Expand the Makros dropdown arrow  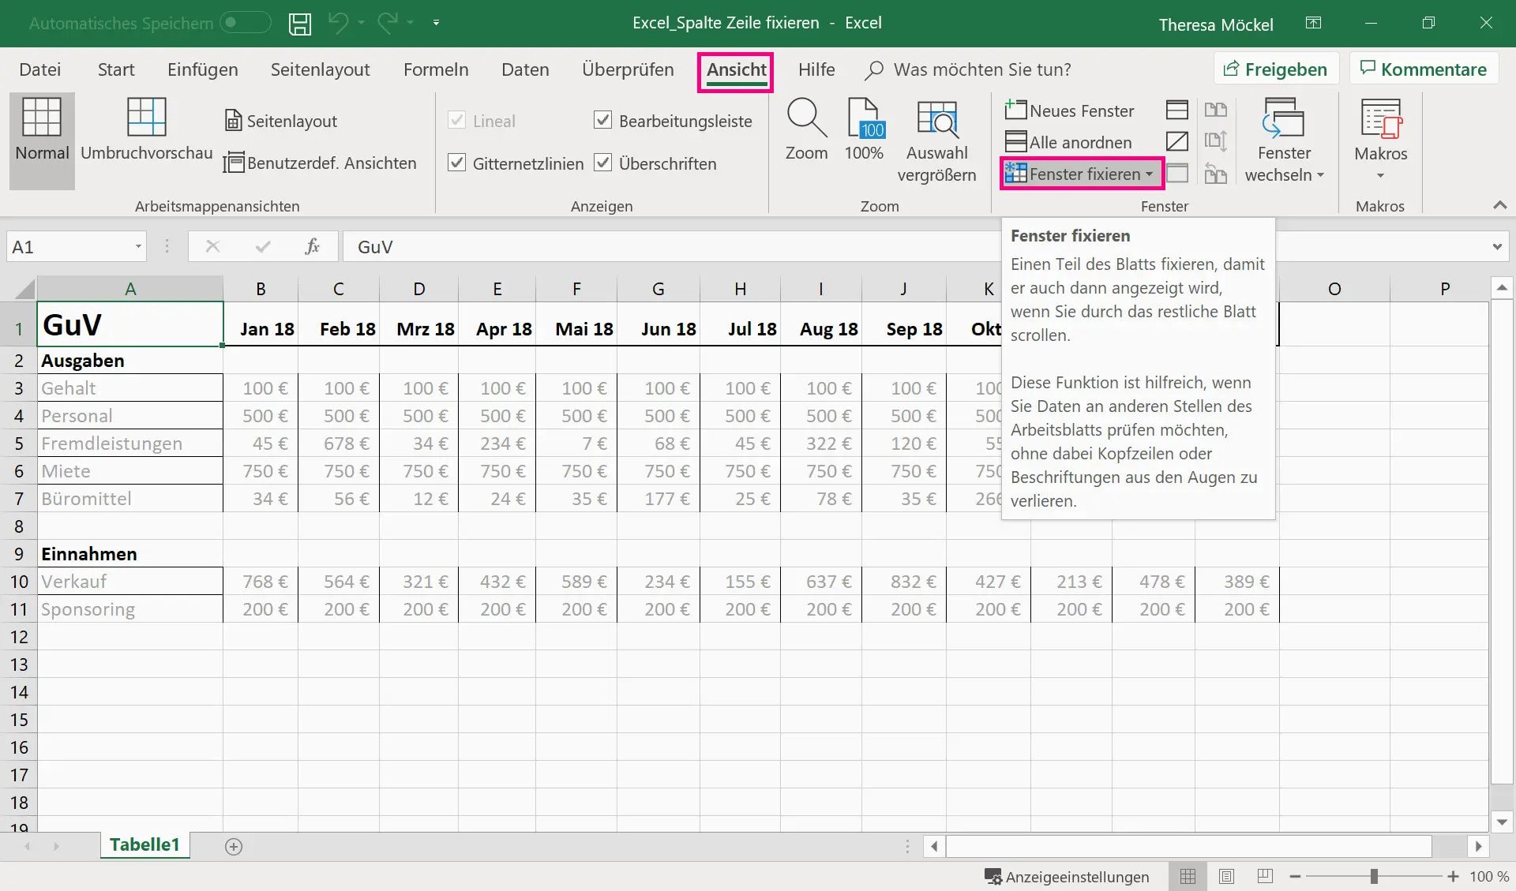click(1380, 176)
